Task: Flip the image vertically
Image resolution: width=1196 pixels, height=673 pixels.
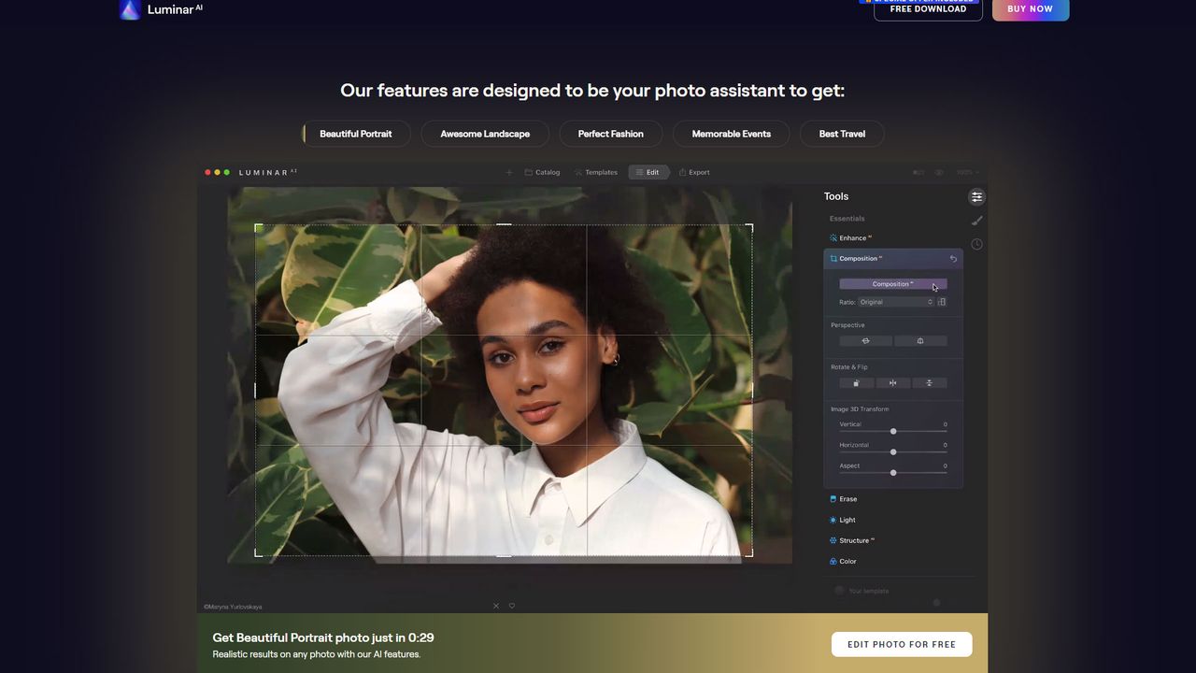Action: click(x=929, y=383)
